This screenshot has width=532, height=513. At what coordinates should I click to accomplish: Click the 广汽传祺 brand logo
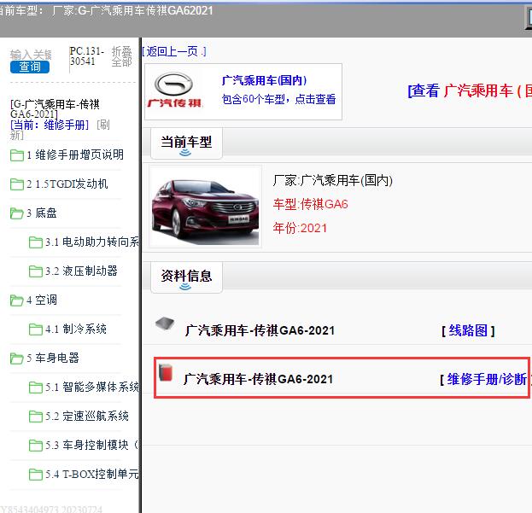tap(174, 90)
